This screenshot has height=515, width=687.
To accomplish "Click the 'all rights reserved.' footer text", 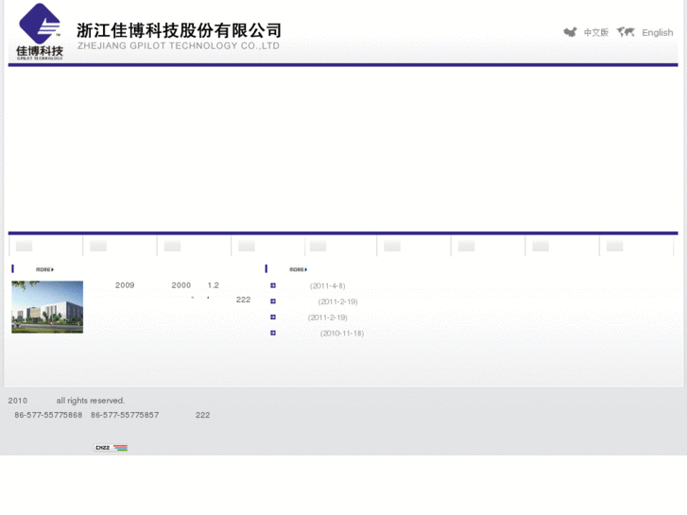I will point(91,401).
